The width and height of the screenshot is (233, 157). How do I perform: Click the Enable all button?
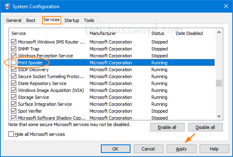[167, 127]
